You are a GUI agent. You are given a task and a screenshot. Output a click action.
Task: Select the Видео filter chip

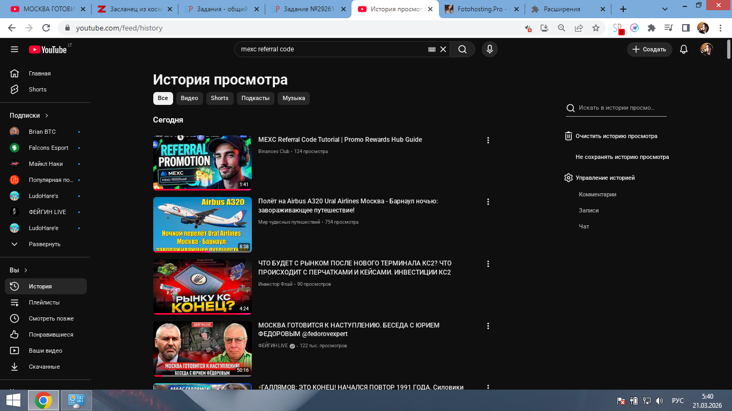coord(190,98)
